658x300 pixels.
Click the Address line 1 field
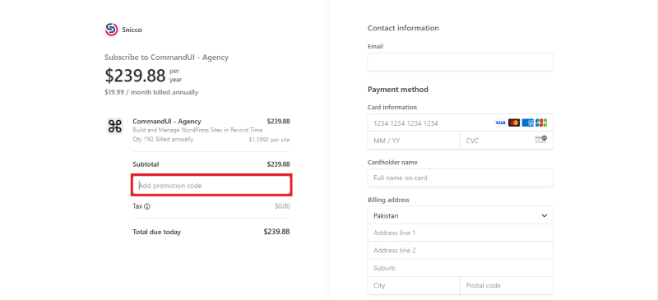461,233
